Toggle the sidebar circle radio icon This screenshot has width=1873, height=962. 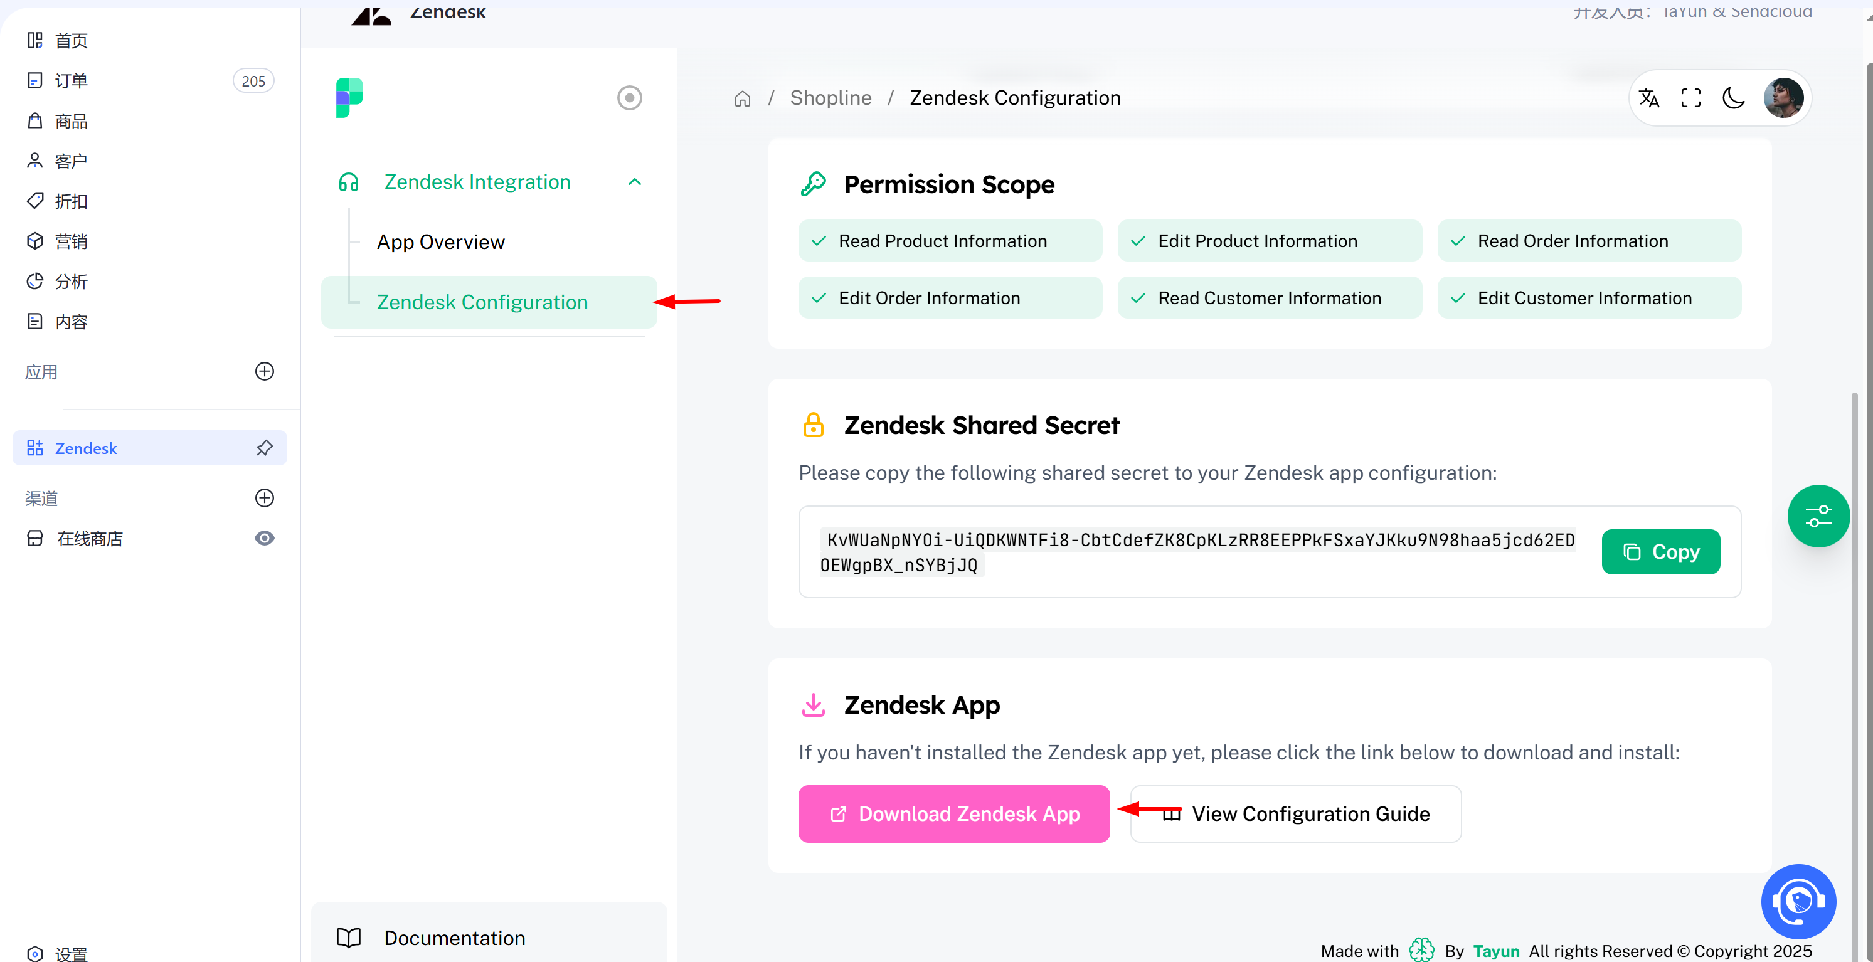pyautogui.click(x=630, y=97)
